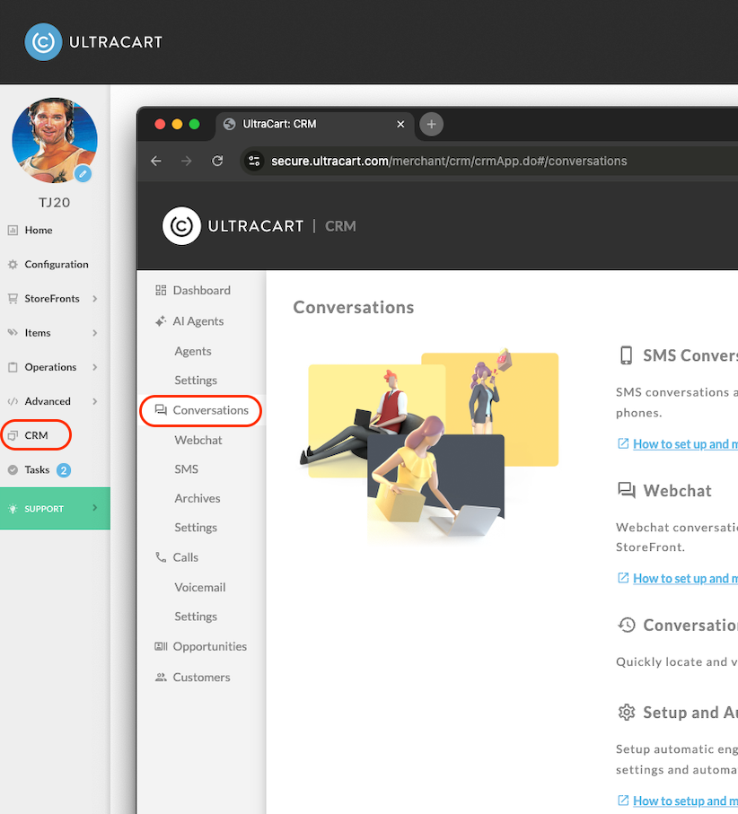738x814 pixels.
Task: Click the UltraCart logo in header
Action: pyautogui.click(x=93, y=42)
